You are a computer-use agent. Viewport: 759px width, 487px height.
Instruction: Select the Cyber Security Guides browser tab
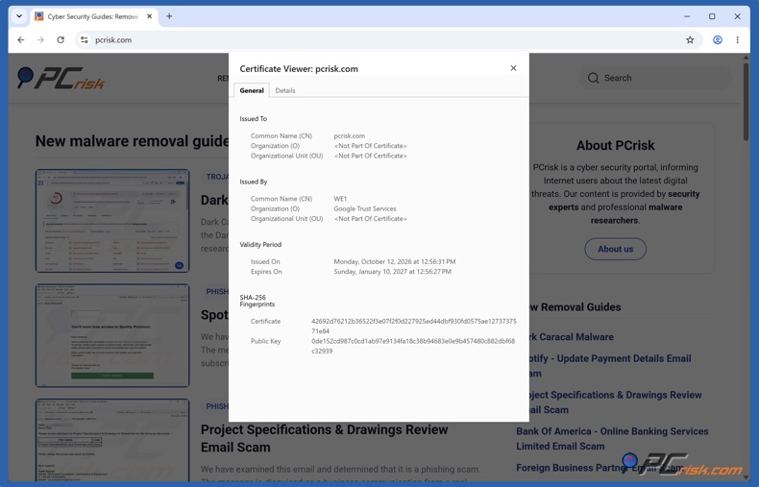(x=91, y=16)
